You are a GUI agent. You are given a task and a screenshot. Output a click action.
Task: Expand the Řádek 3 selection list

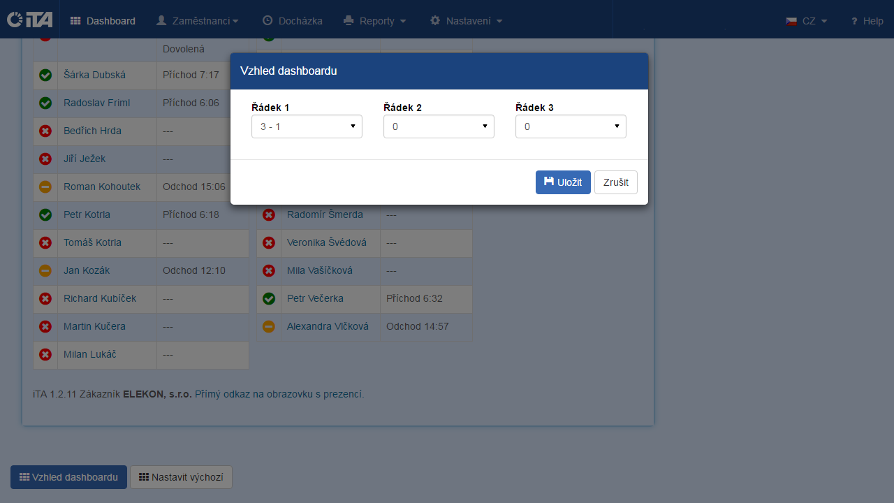pyautogui.click(x=570, y=126)
